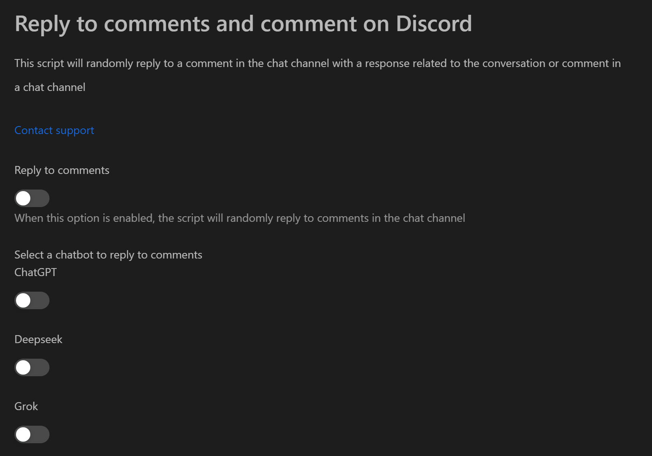652x456 pixels.
Task: Switch on the Grok chatbot toggle
Action: click(x=32, y=434)
